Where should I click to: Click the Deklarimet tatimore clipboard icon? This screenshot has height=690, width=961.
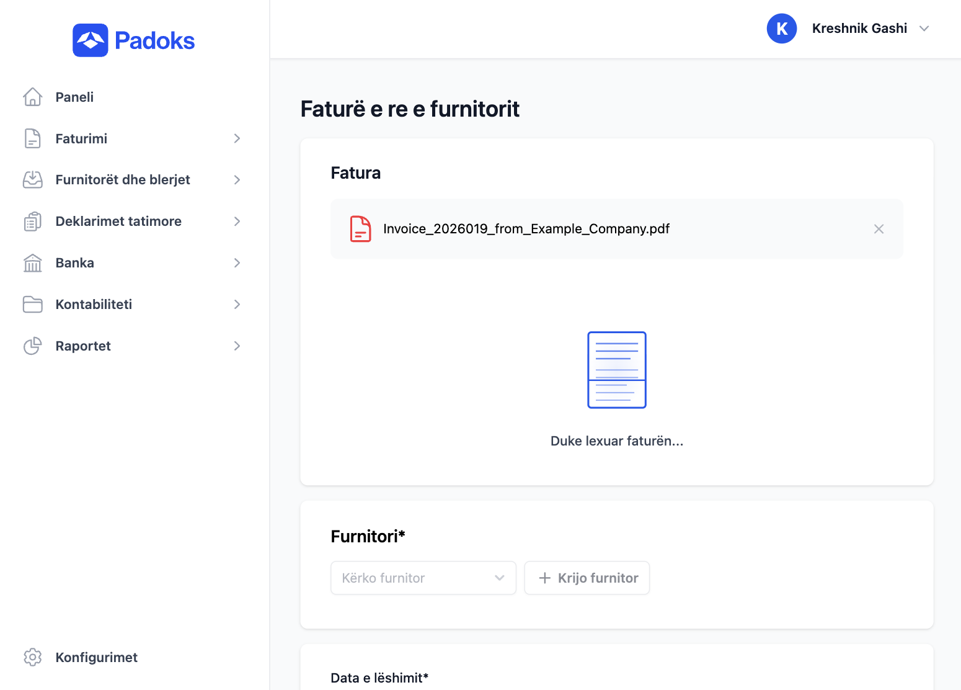point(32,222)
